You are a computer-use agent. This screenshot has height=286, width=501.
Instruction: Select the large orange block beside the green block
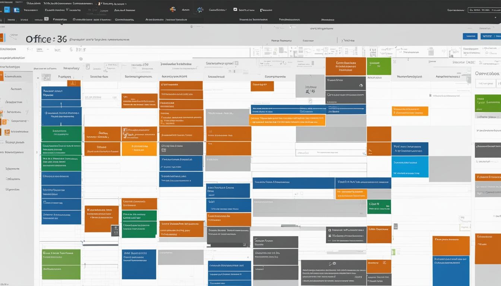(x=346, y=66)
